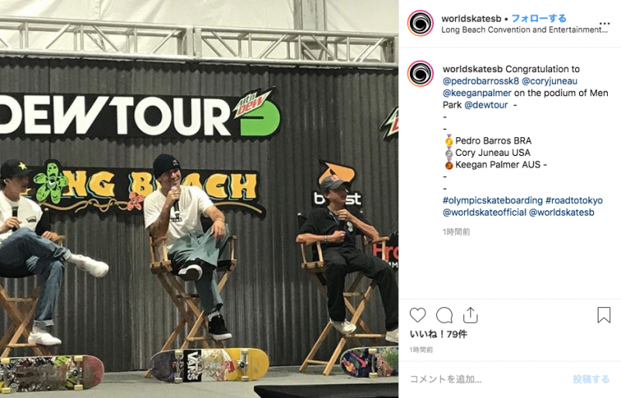This screenshot has height=398, width=621.
Task: Open @pedrobarrossk8 profile mention
Action: coord(480,81)
